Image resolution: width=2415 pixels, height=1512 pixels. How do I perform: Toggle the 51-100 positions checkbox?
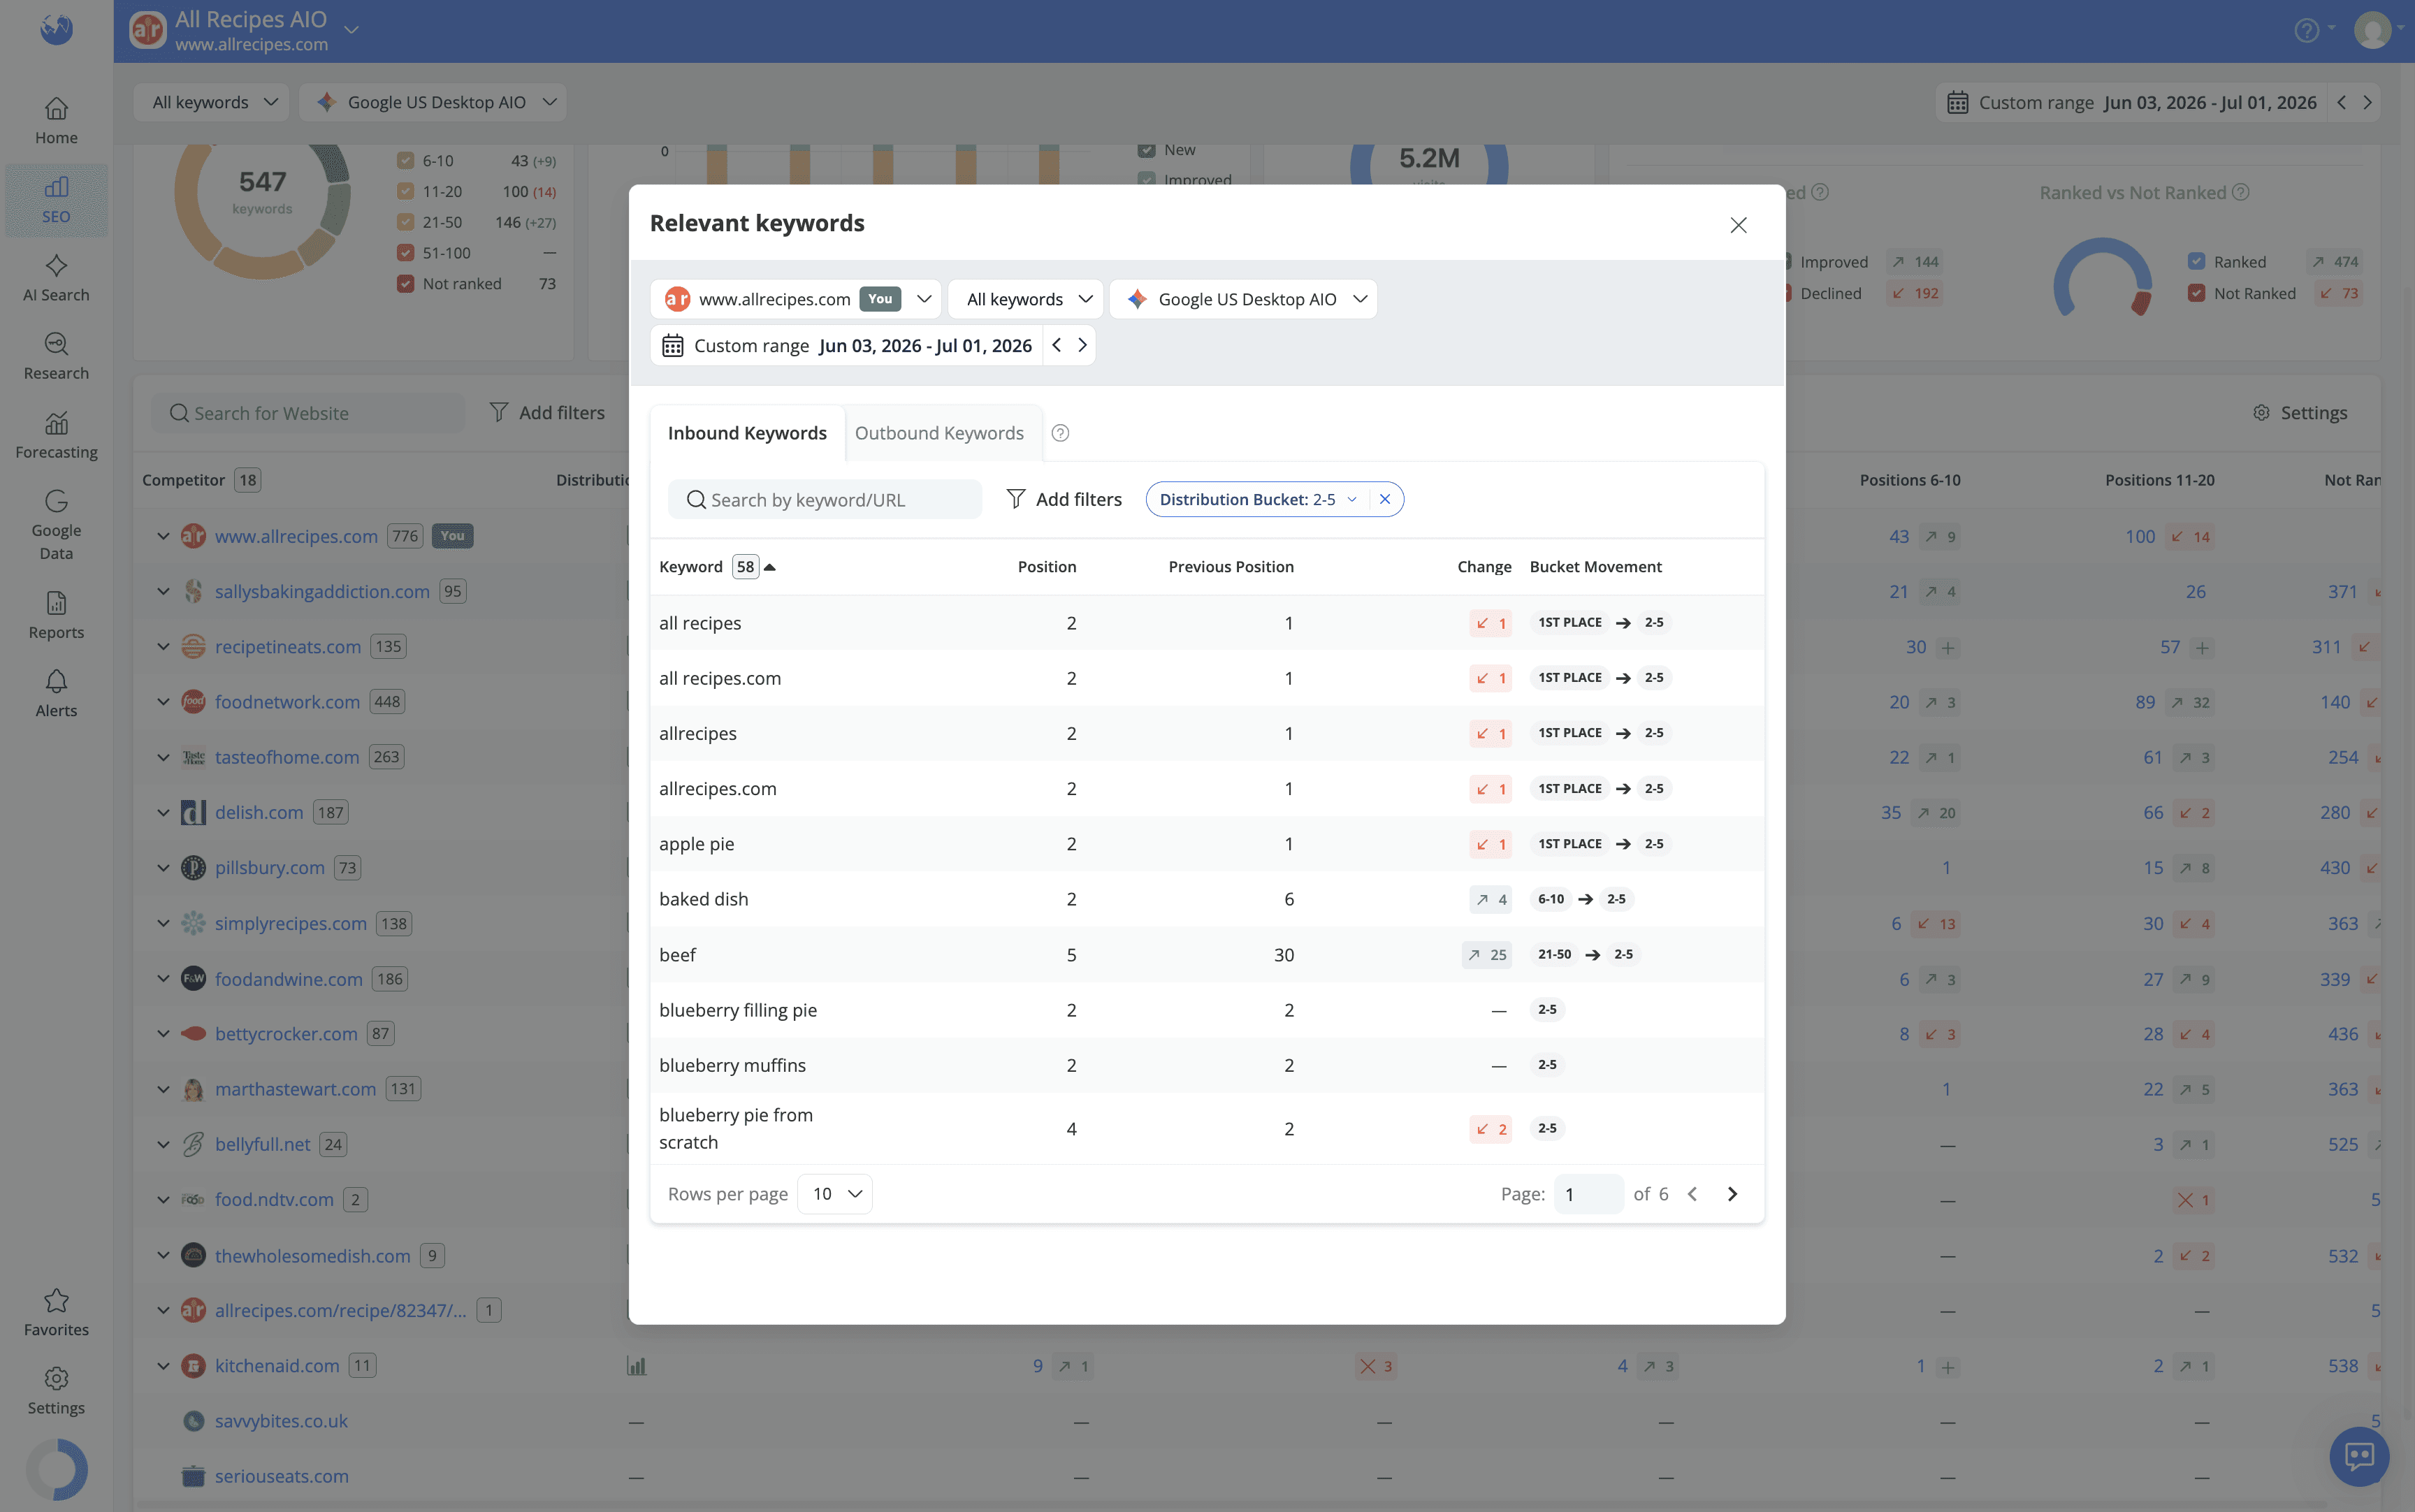click(405, 253)
